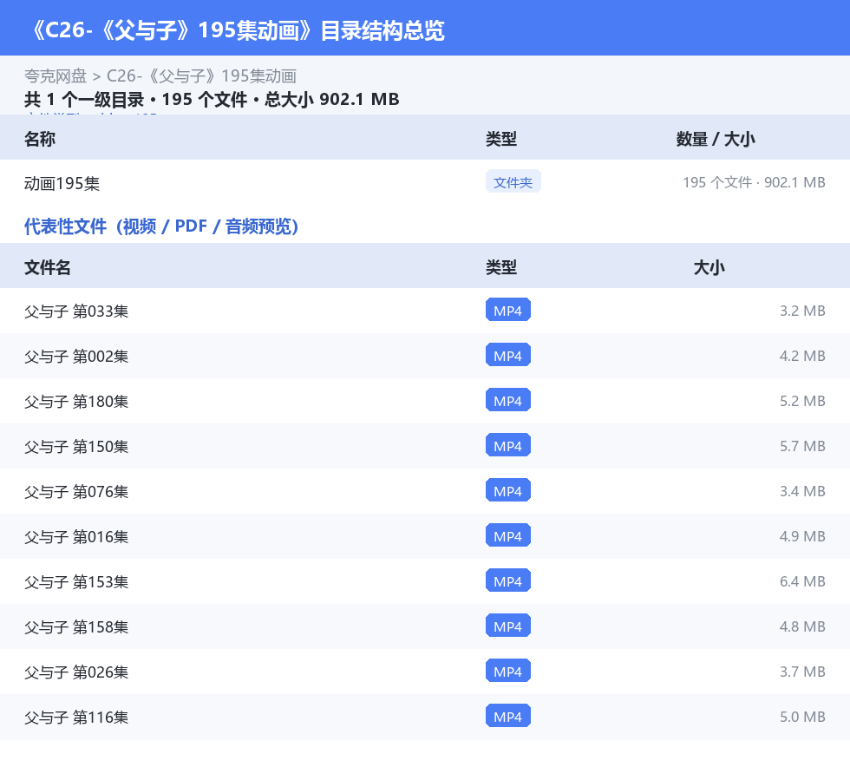Click the 文件名 column header
850x767 pixels.
47,267
